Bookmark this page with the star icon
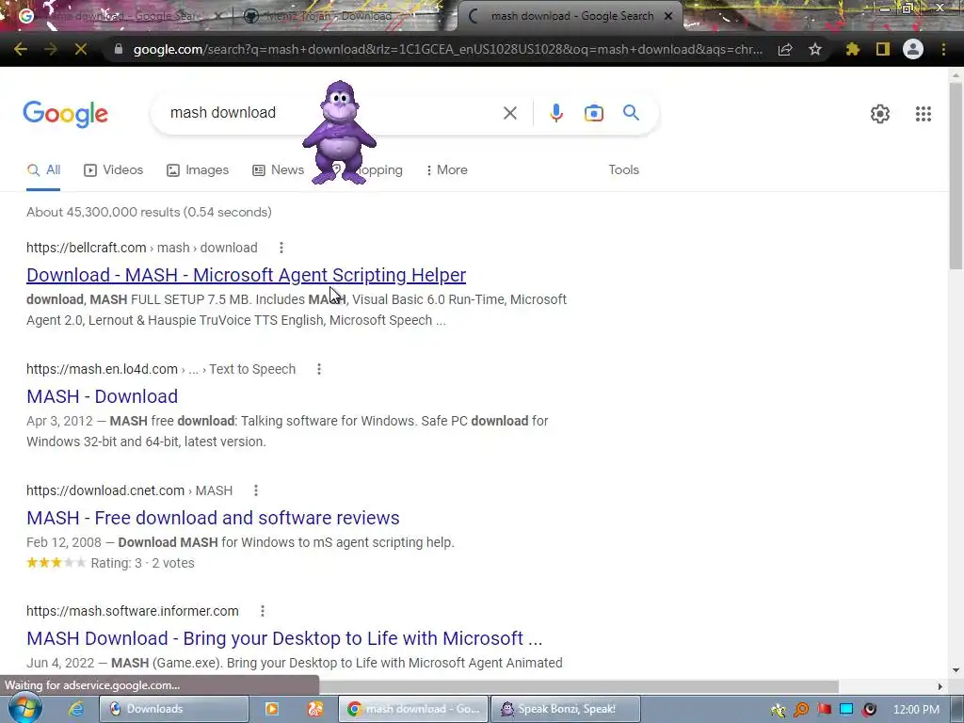The image size is (964, 723). tap(815, 49)
